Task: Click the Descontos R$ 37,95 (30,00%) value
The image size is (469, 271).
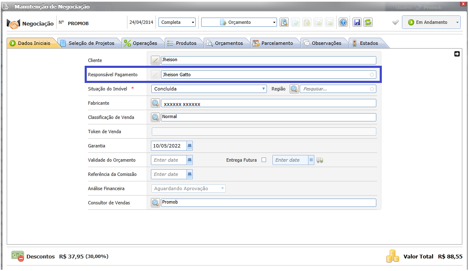Action: pos(84,256)
